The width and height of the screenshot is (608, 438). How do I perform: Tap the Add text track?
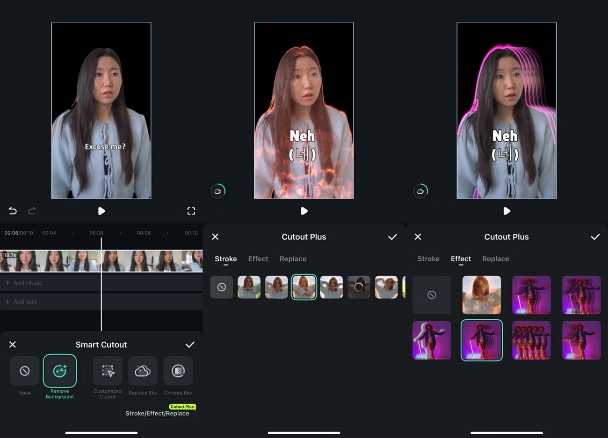[x=101, y=302]
